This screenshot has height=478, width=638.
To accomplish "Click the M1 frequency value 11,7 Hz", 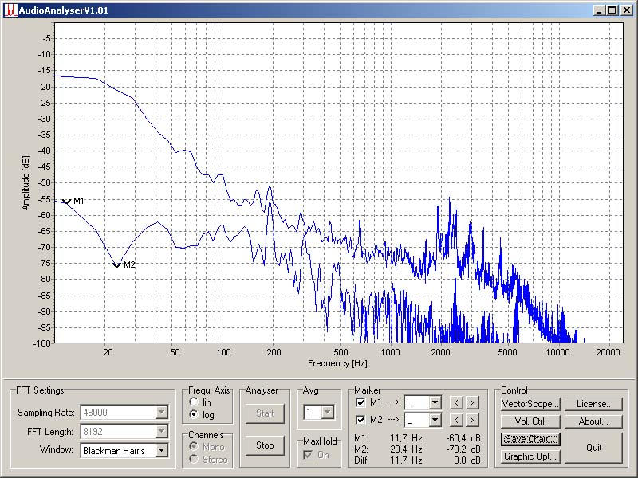I will [406, 438].
